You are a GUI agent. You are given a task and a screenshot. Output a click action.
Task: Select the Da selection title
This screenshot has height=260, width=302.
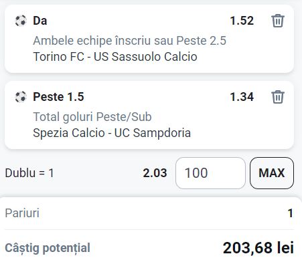[40, 21]
